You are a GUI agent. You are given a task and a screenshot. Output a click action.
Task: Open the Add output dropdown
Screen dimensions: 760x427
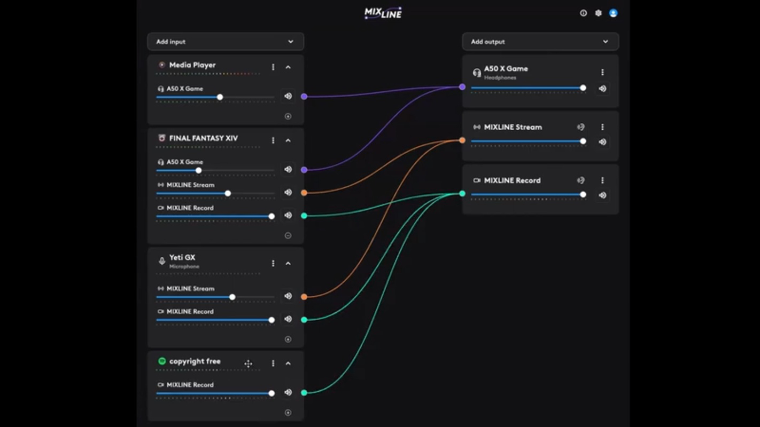click(x=540, y=42)
